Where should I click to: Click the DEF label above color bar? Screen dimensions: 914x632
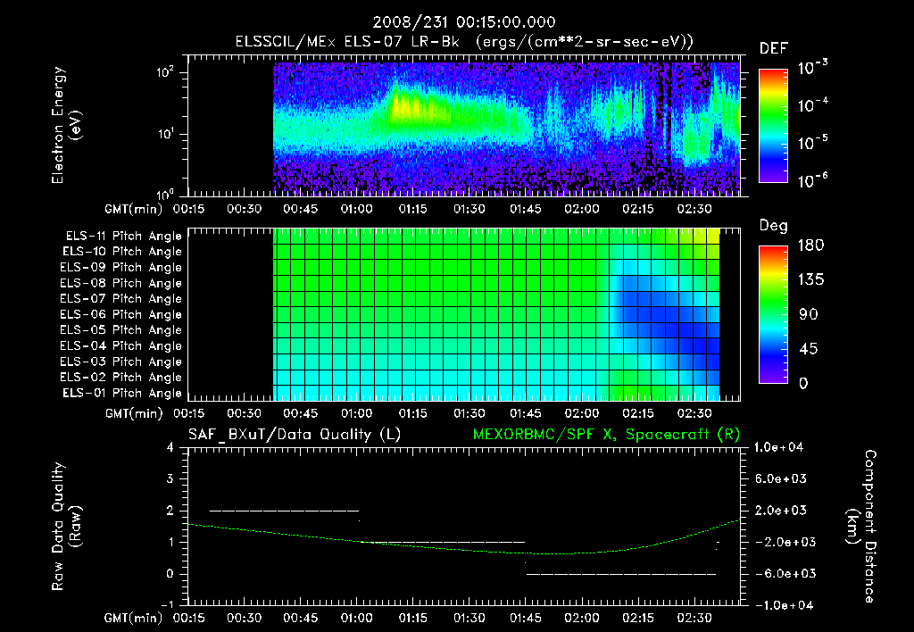pyautogui.click(x=774, y=48)
